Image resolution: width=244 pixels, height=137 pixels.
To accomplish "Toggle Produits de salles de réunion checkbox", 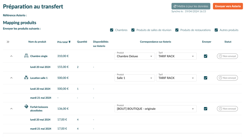I will pos(133,30).
